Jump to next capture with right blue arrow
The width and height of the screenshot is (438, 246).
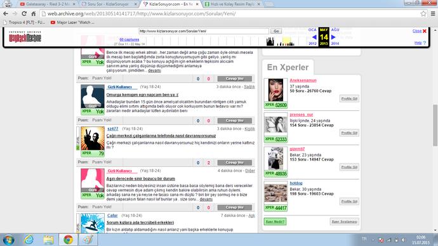coord(333,37)
